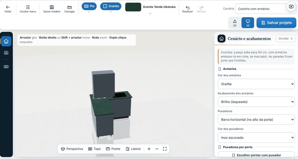This screenshot has width=298, height=159.
Task: Switch to 3D view
Action: (248, 23)
